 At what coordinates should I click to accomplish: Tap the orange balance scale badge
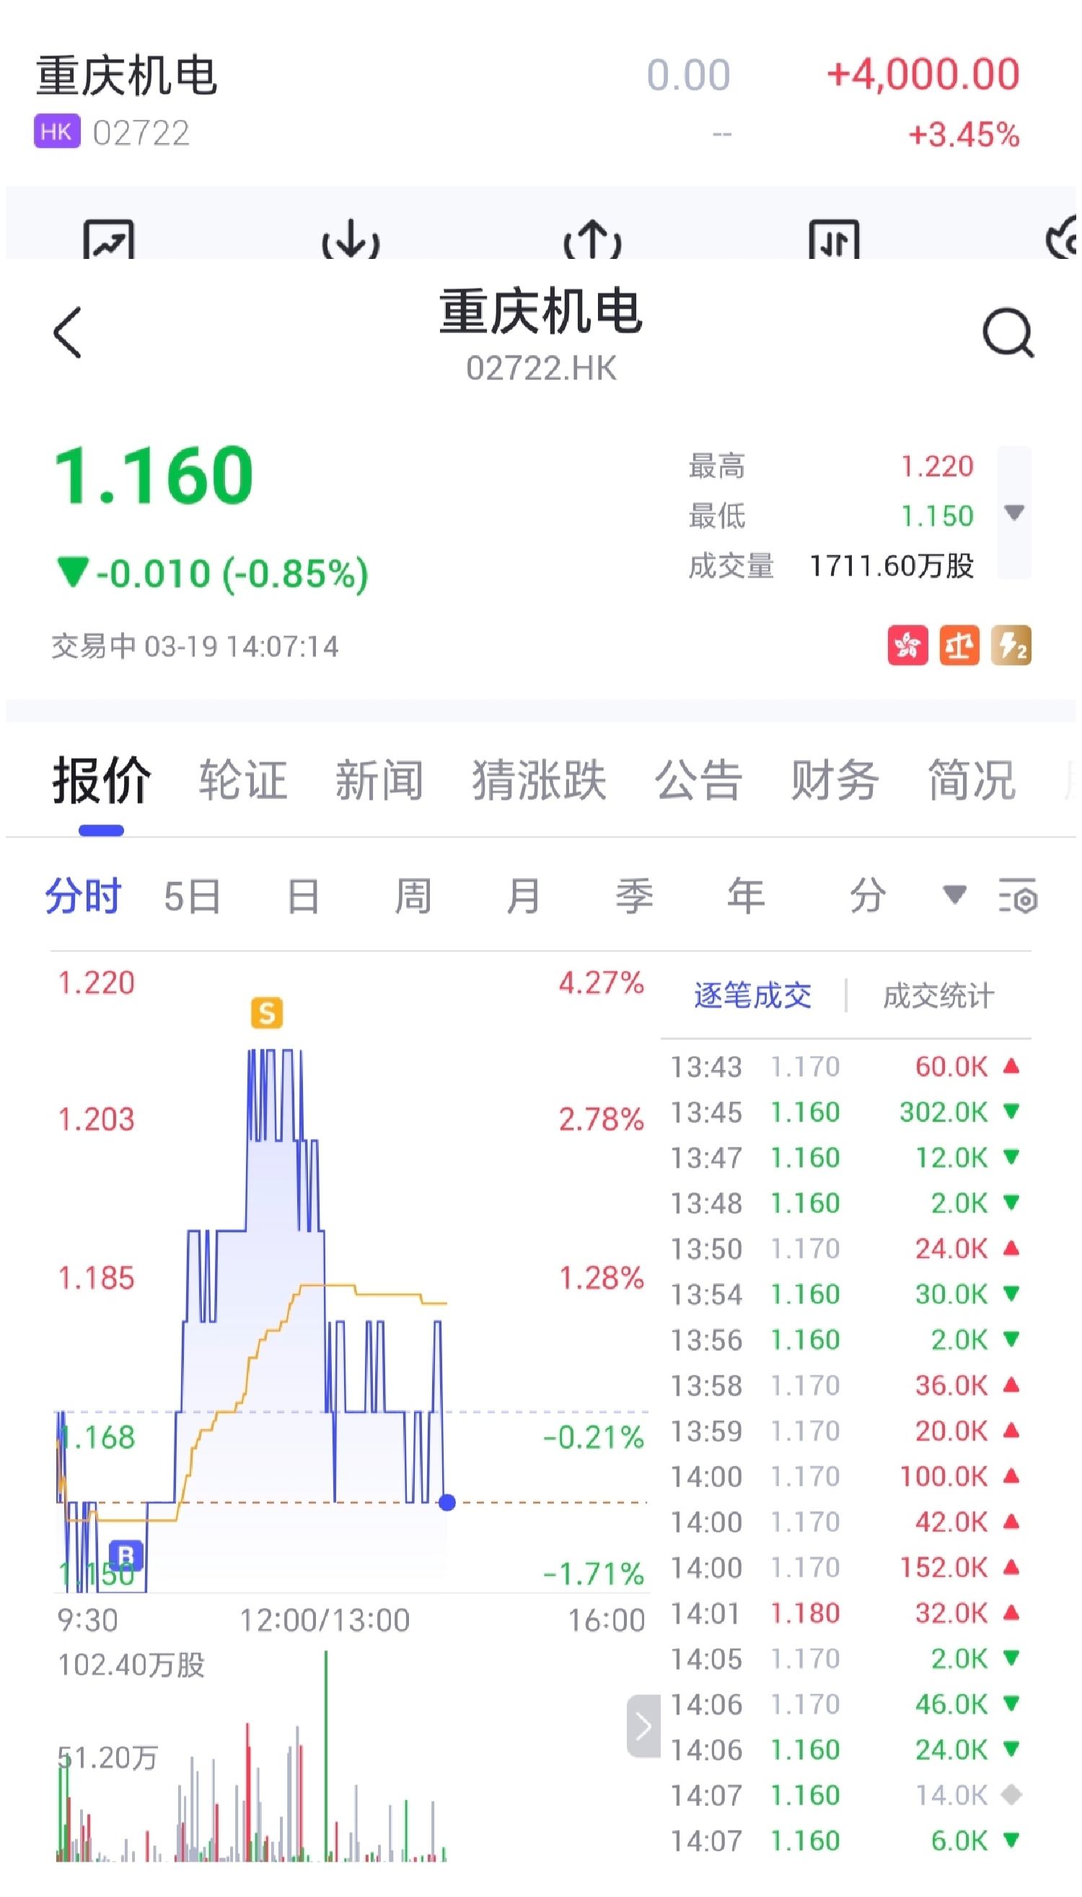pyautogui.click(x=959, y=645)
